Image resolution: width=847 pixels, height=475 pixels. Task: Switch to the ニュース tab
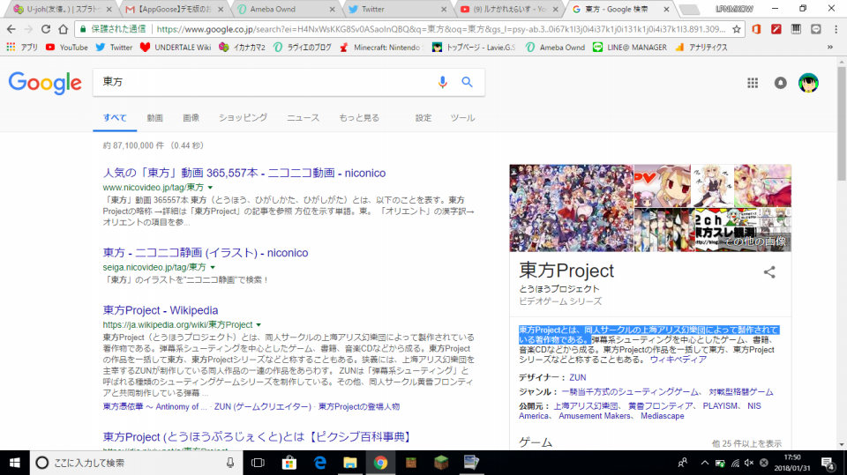tap(303, 118)
